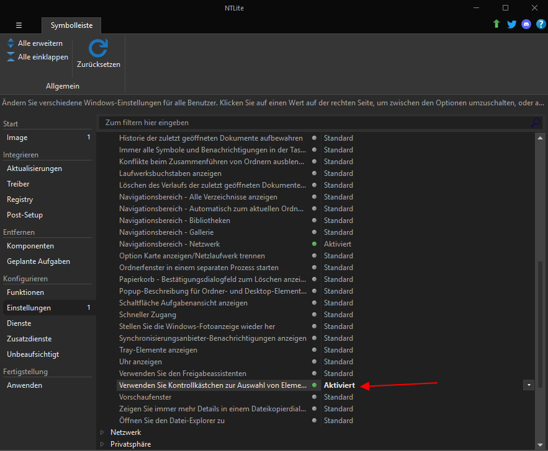
Task: Click the Zurücksetzen button label
Action: 99,64
